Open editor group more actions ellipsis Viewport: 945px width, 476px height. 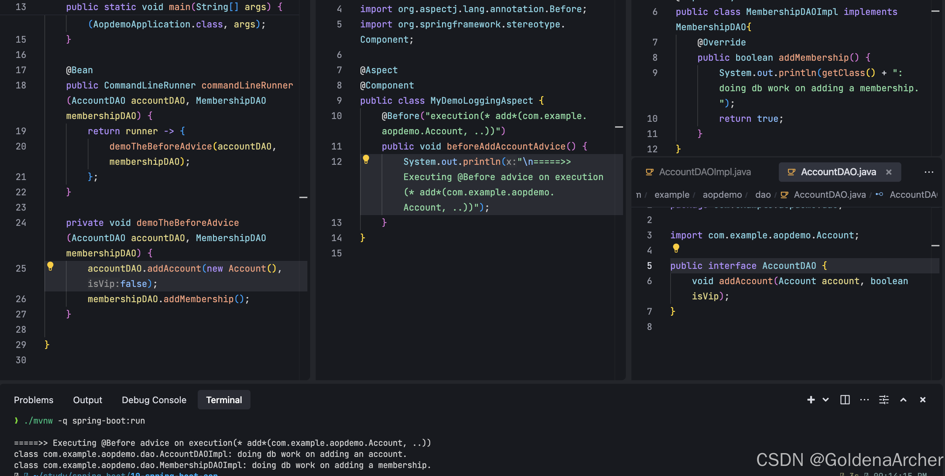pyautogui.click(x=928, y=172)
